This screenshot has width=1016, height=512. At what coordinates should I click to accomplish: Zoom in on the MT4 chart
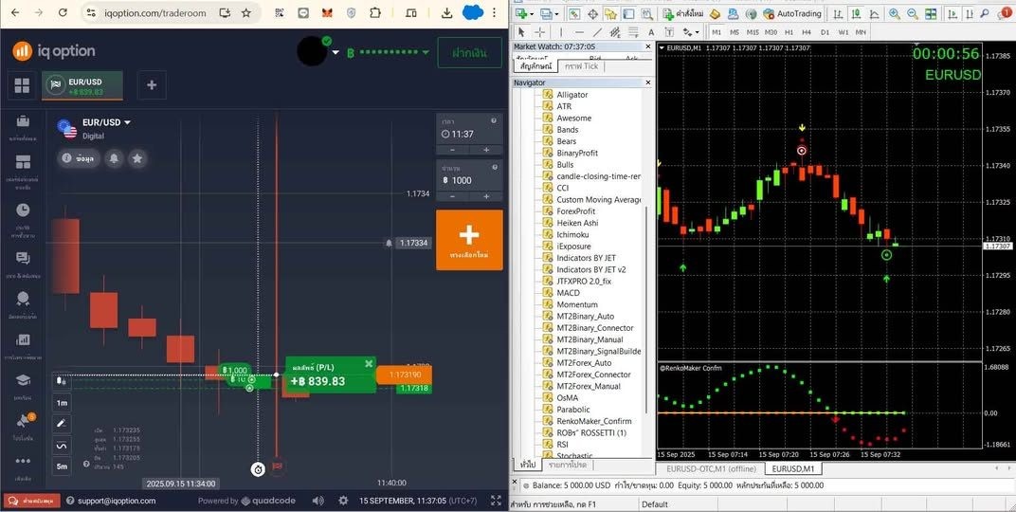pos(894,13)
